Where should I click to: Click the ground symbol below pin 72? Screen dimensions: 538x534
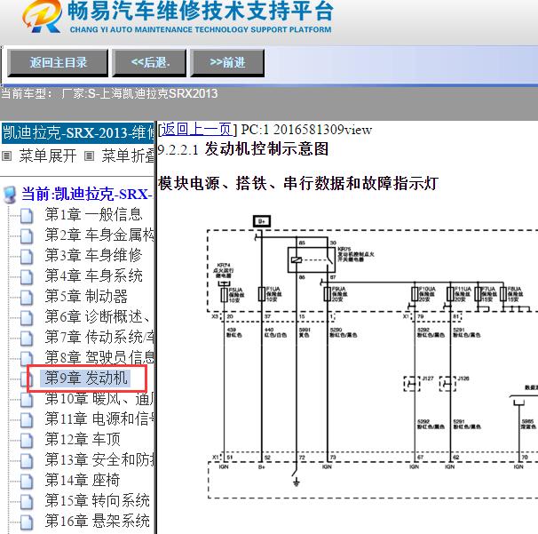coord(297,482)
